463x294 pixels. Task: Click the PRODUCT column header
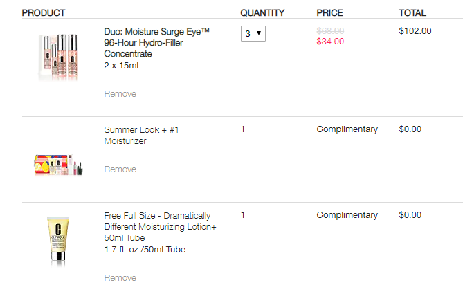[x=44, y=12]
